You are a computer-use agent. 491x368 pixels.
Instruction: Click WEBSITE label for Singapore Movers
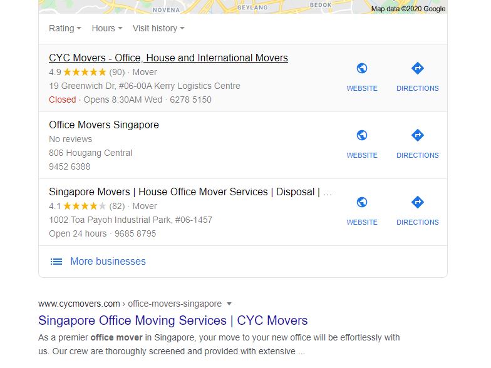tap(362, 223)
